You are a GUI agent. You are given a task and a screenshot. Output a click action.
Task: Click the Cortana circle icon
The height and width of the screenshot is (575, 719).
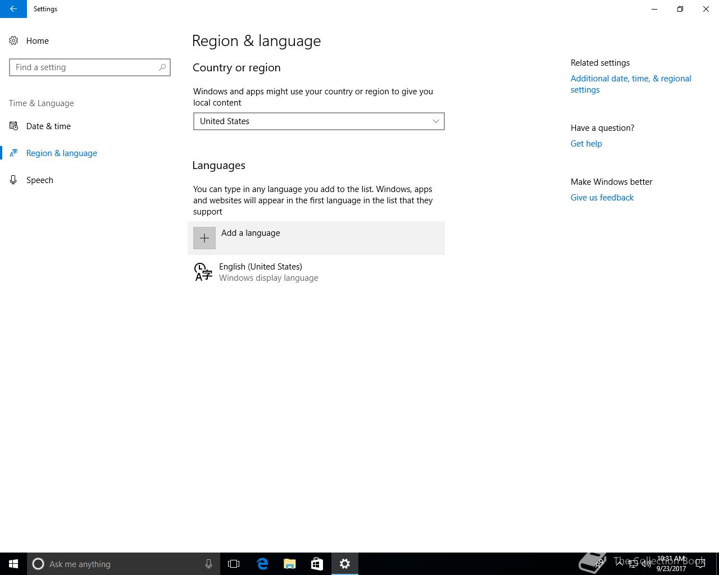(x=38, y=564)
